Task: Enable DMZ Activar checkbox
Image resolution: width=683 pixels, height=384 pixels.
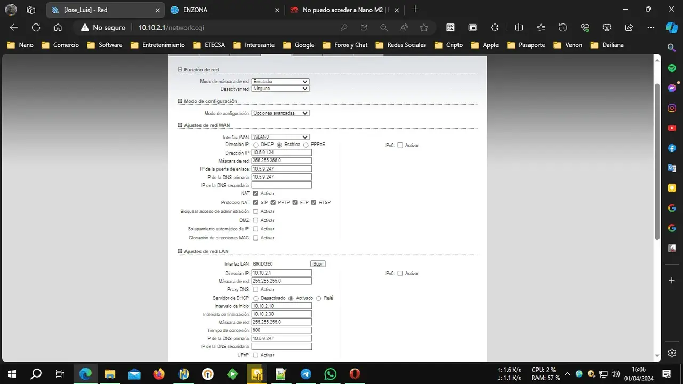Action: [255, 220]
